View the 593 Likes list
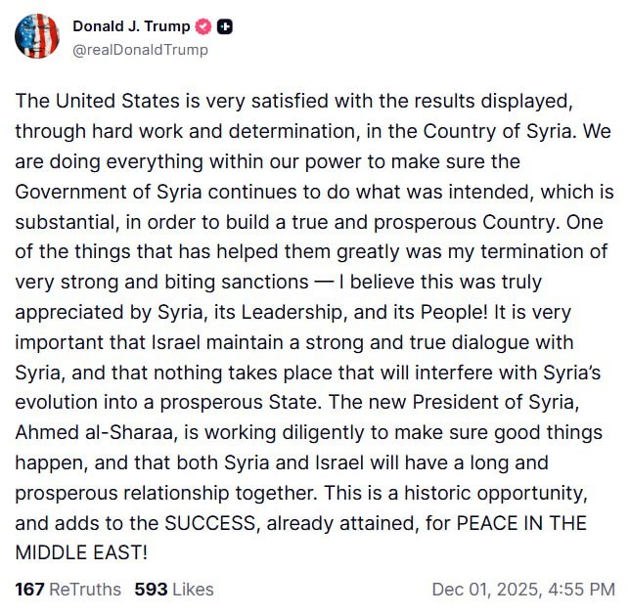This screenshot has height=615, width=630. point(173,589)
